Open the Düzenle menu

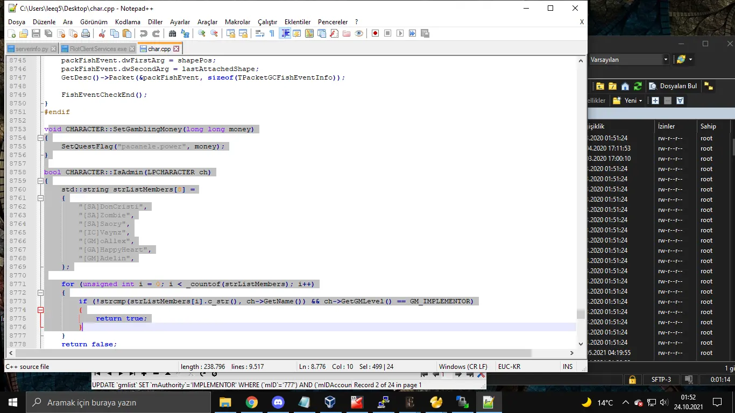point(44,22)
